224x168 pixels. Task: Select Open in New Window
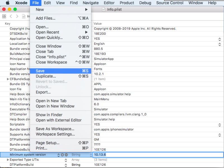pos(61,106)
